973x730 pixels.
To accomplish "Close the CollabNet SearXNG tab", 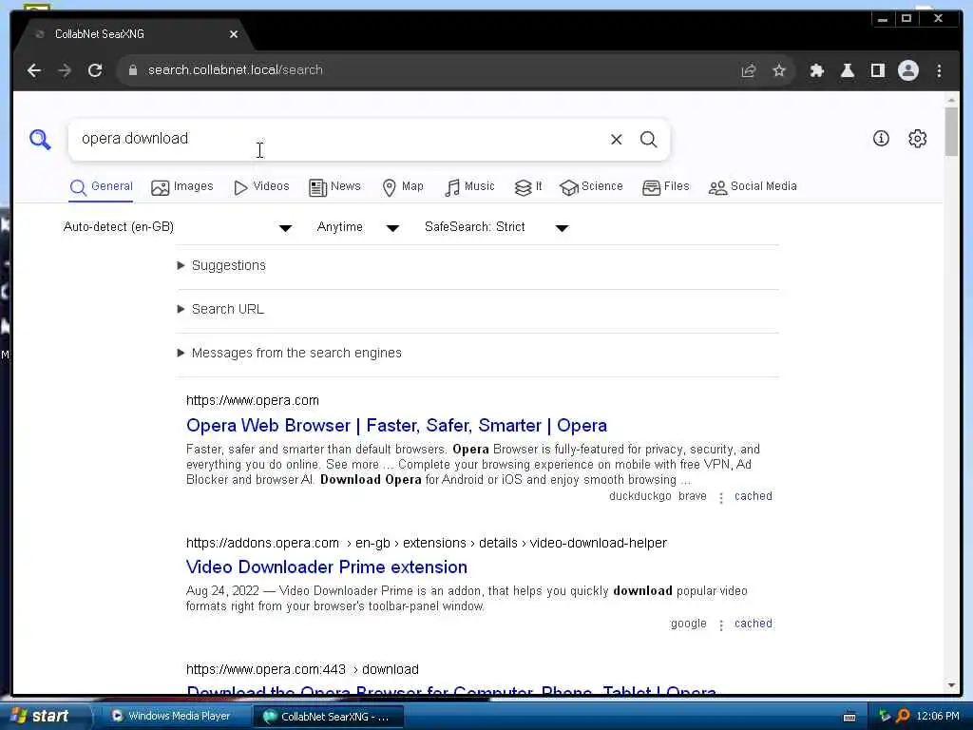I will pos(234,34).
